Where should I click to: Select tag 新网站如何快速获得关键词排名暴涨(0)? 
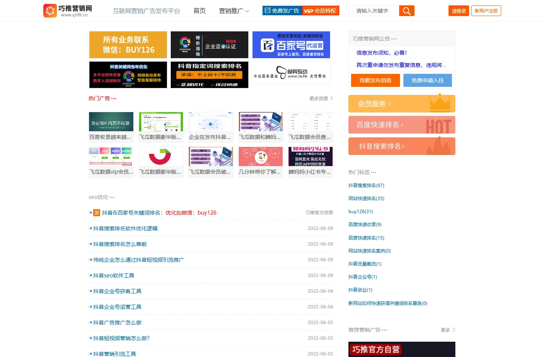pos(388,303)
